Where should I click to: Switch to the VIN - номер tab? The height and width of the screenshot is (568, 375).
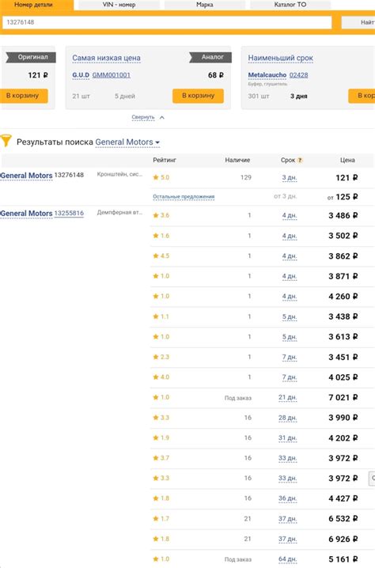pyautogui.click(x=119, y=5)
